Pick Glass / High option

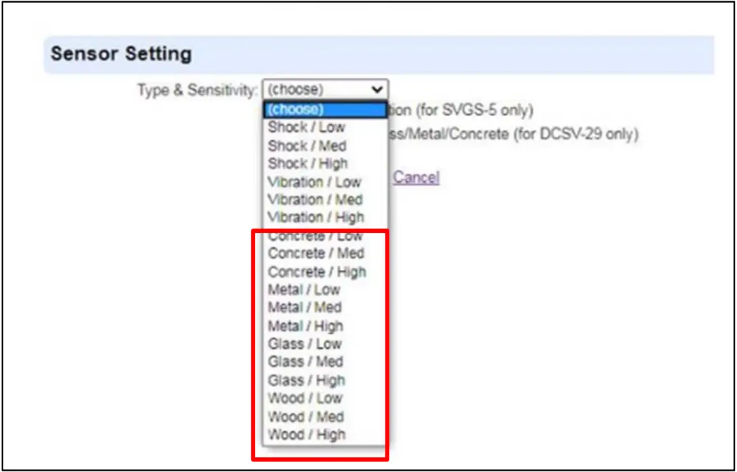pos(306,380)
